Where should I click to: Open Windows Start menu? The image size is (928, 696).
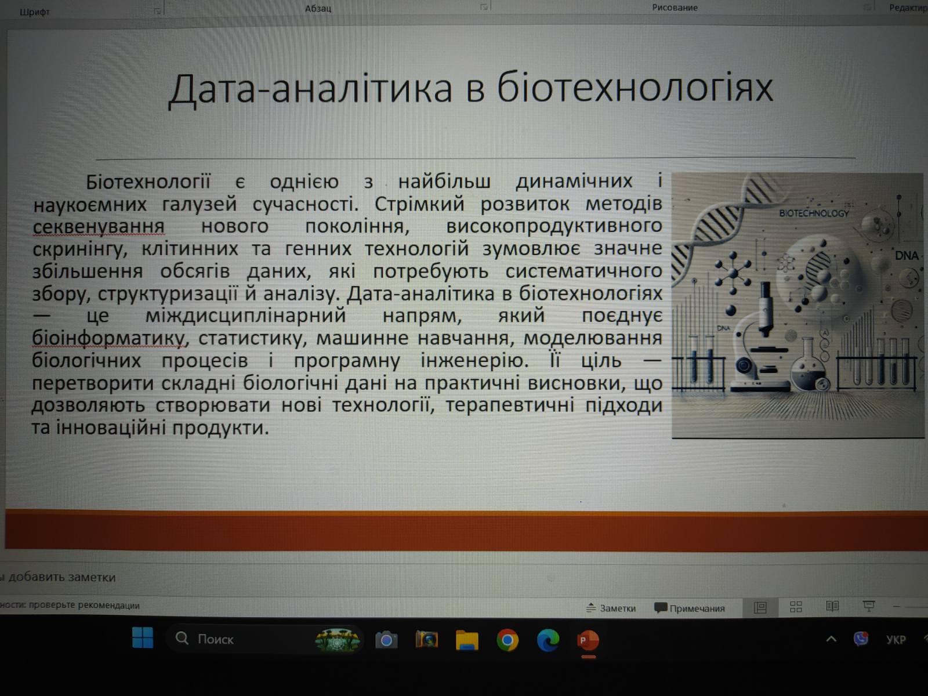pyautogui.click(x=143, y=638)
